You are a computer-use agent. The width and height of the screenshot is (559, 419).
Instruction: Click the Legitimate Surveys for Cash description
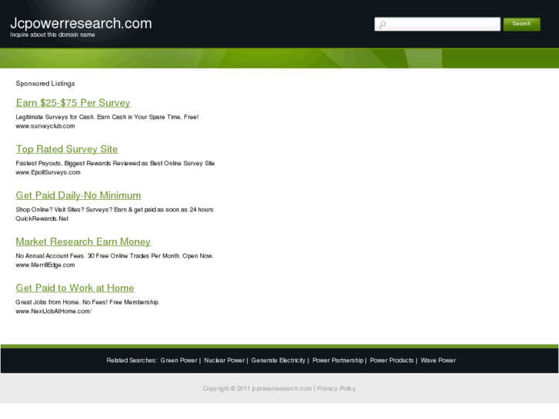click(x=107, y=117)
